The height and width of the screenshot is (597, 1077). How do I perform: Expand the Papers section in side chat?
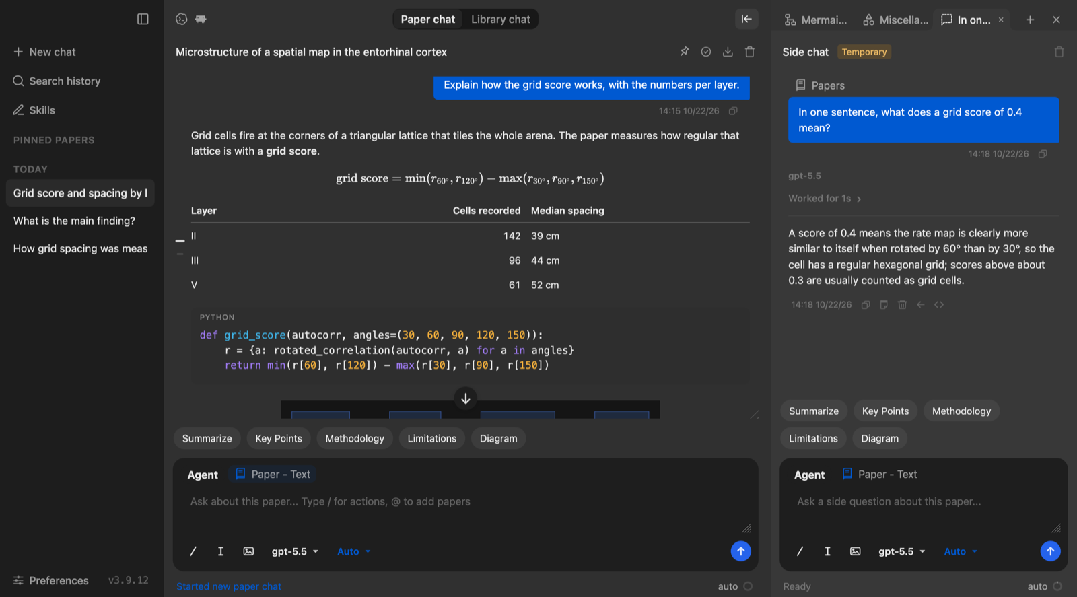coord(821,85)
